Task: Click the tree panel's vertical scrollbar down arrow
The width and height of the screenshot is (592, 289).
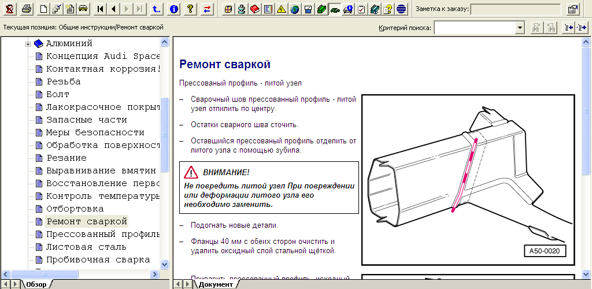Action: [x=165, y=264]
